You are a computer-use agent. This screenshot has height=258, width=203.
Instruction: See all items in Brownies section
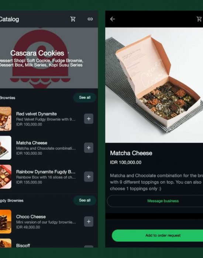pyautogui.click(x=85, y=98)
